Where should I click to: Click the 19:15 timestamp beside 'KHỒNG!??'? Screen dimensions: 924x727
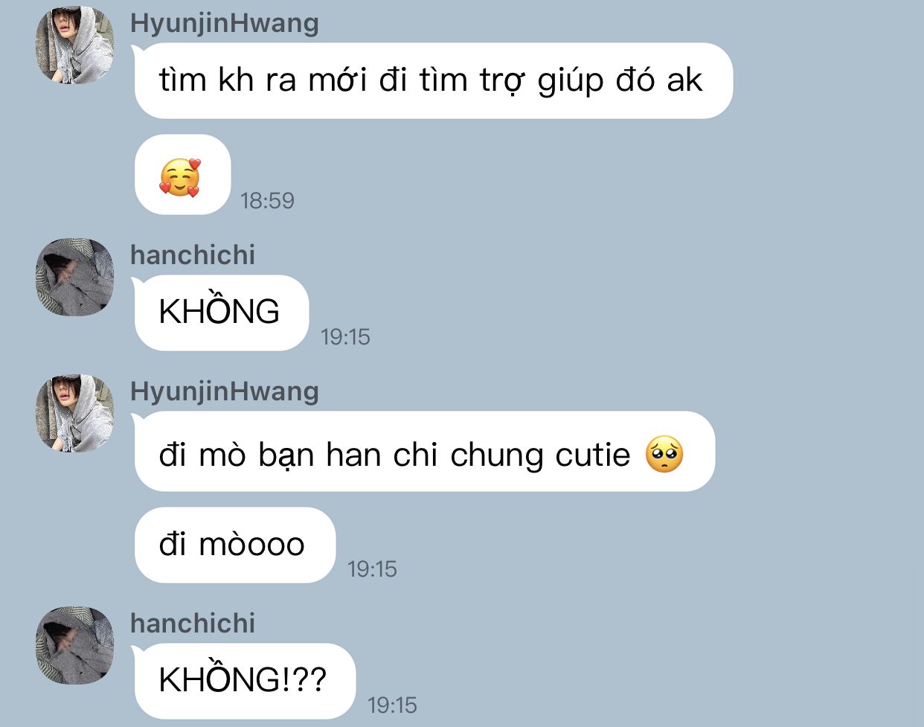392,705
